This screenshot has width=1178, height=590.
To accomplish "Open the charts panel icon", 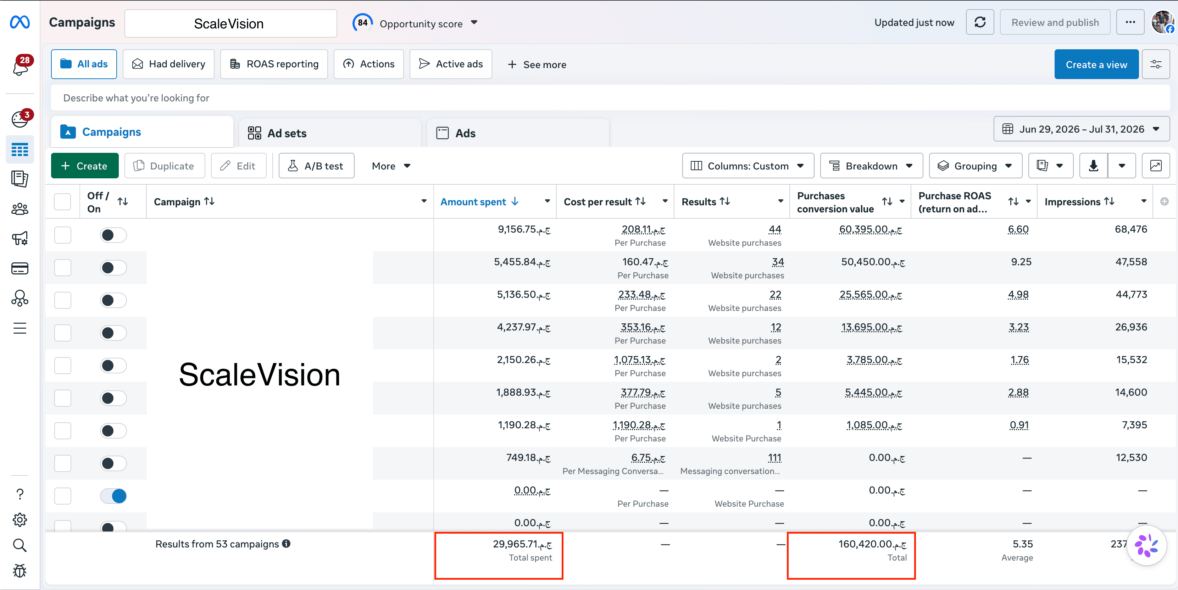I will coord(1156,166).
